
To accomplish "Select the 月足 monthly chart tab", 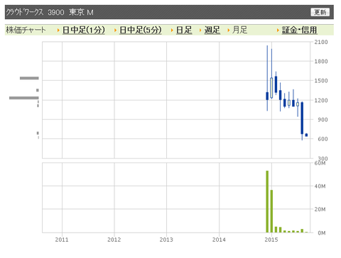I will point(239,30).
